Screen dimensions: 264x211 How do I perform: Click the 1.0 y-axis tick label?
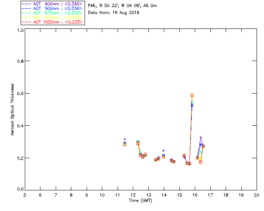20,30
